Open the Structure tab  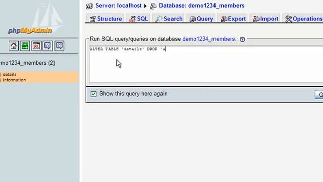[x=105, y=19]
